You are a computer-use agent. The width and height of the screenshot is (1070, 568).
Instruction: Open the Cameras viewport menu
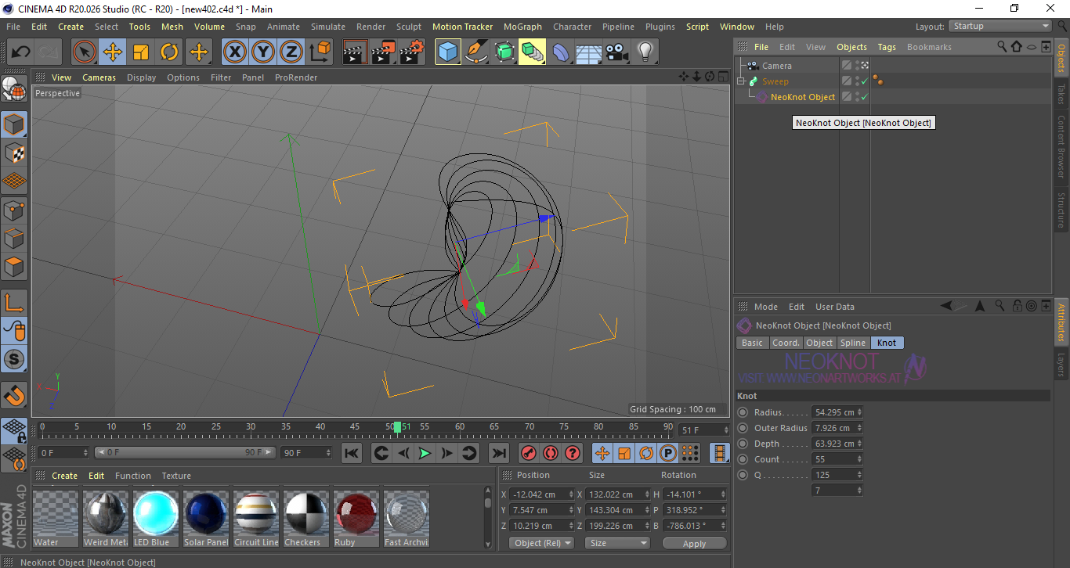[x=99, y=77]
